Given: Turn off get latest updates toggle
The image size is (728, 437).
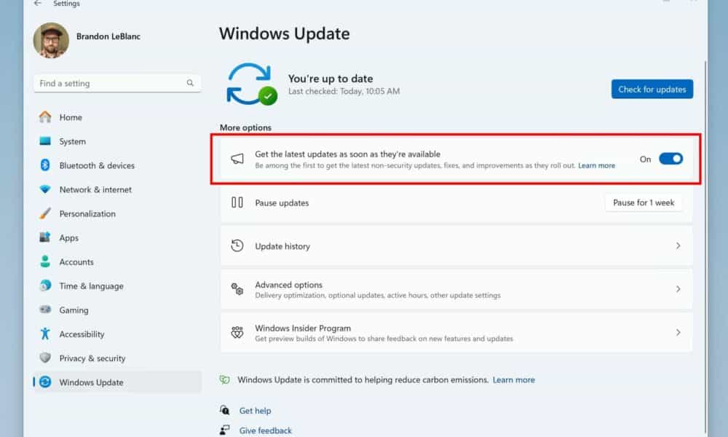Looking at the screenshot, I should 671,159.
